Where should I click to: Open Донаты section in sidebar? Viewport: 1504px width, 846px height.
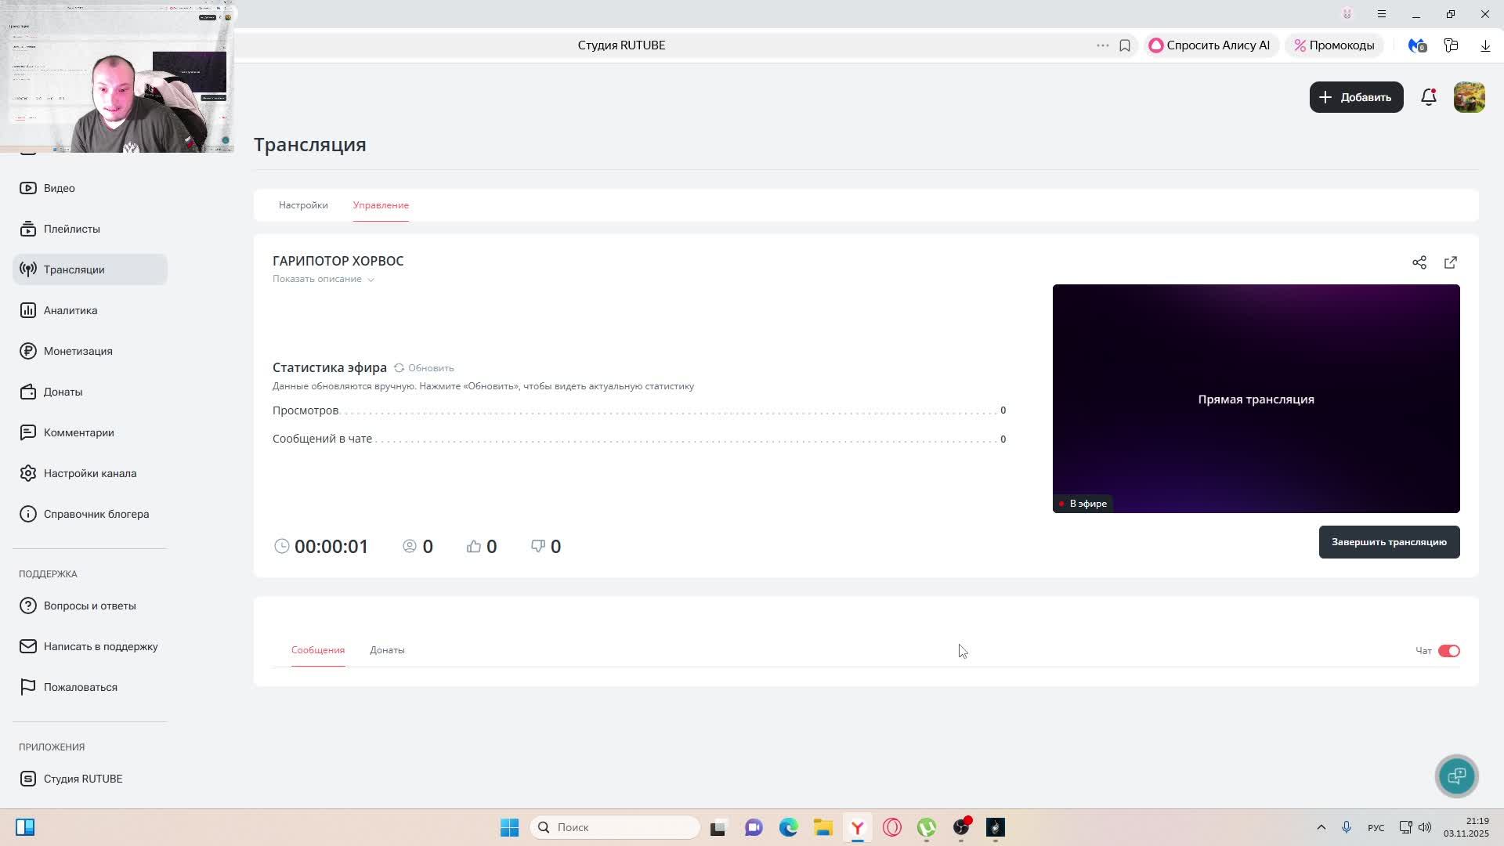point(63,392)
